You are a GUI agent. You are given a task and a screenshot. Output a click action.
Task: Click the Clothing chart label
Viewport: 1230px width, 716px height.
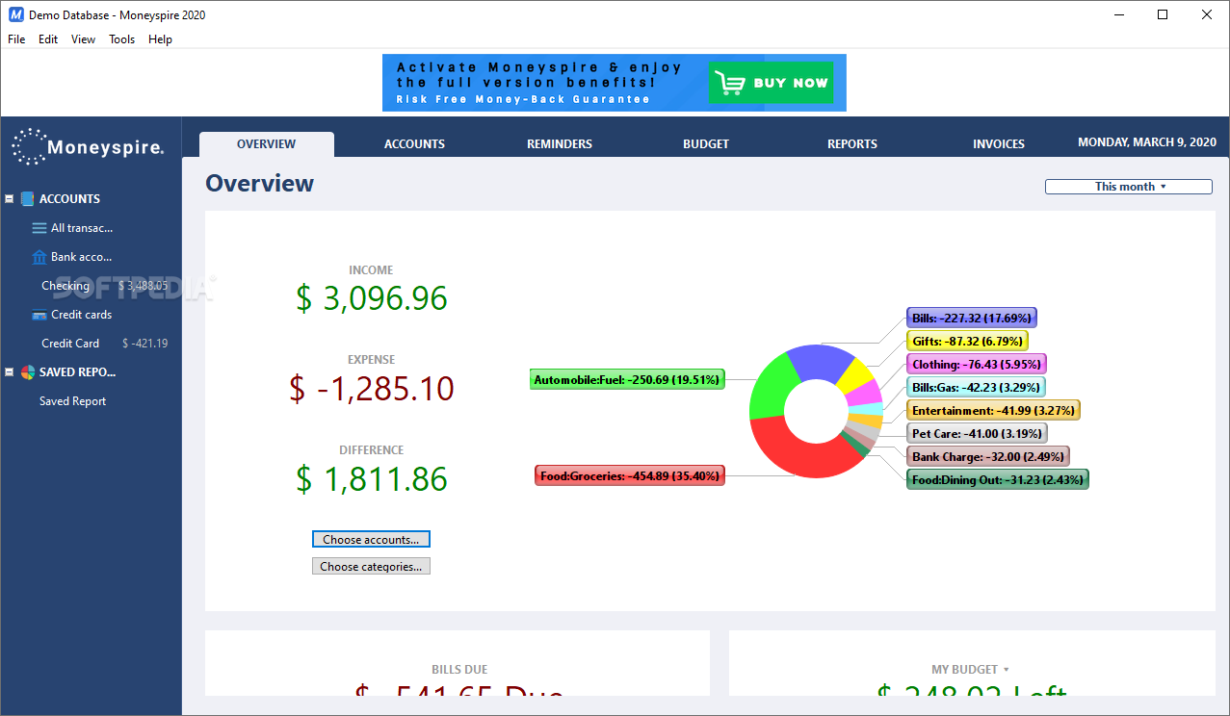pyautogui.click(x=976, y=364)
